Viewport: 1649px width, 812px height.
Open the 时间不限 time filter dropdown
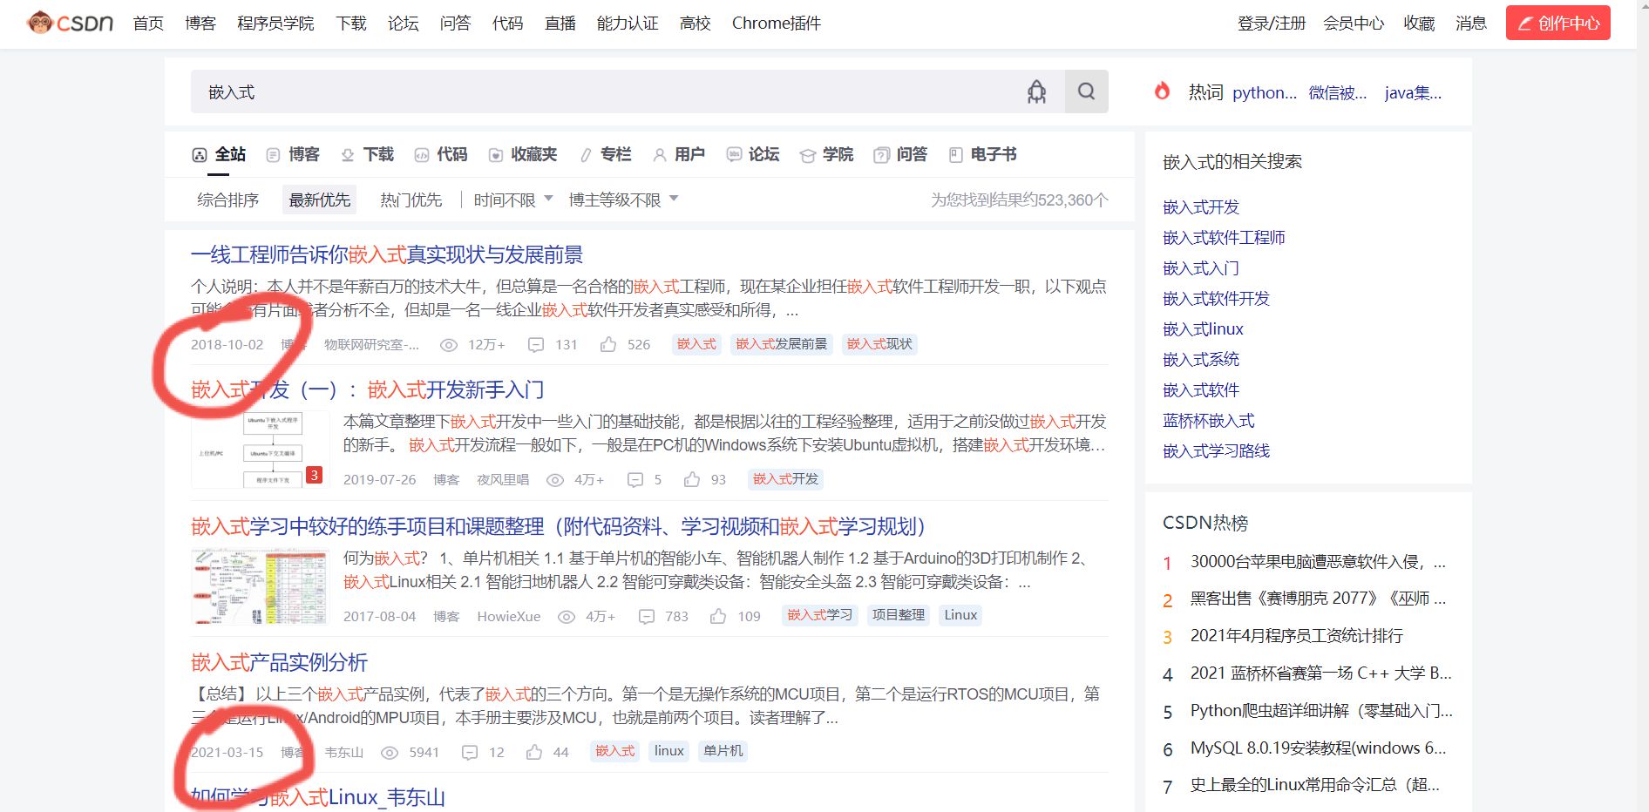pyautogui.click(x=513, y=200)
